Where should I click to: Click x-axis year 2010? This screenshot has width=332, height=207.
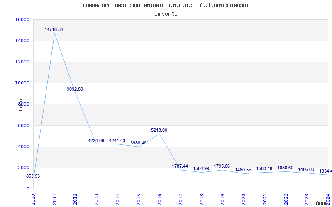pyautogui.click(x=33, y=199)
